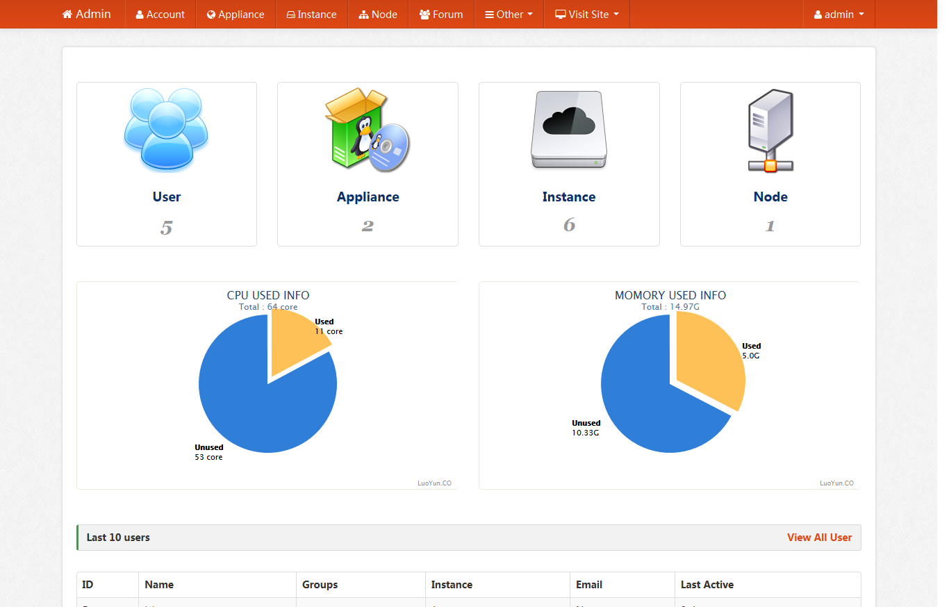Click the CPU USED INFO chart title
949x607 pixels.
click(268, 295)
